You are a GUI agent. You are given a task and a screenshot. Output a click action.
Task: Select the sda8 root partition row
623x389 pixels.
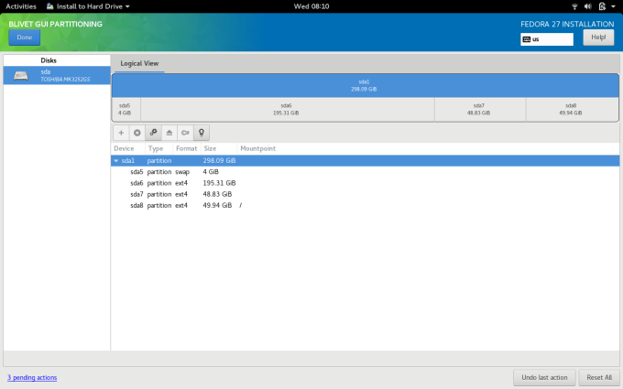[x=366, y=205]
